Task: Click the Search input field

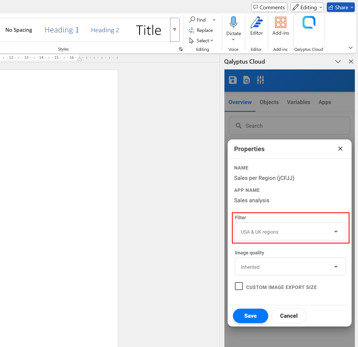Action: click(289, 126)
